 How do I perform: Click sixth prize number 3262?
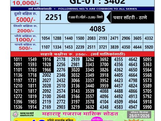(90, 59)
